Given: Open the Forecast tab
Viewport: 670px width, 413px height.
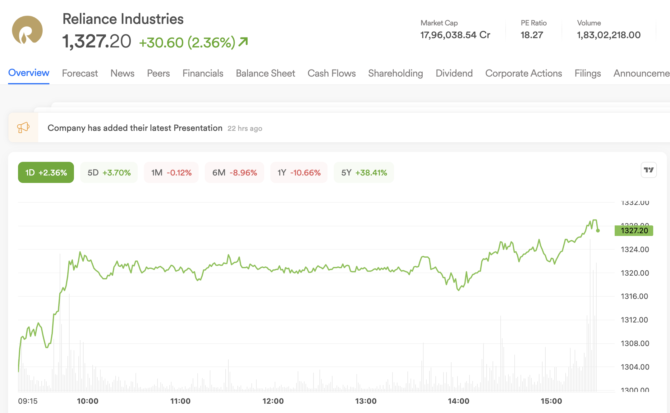Looking at the screenshot, I should [x=80, y=73].
